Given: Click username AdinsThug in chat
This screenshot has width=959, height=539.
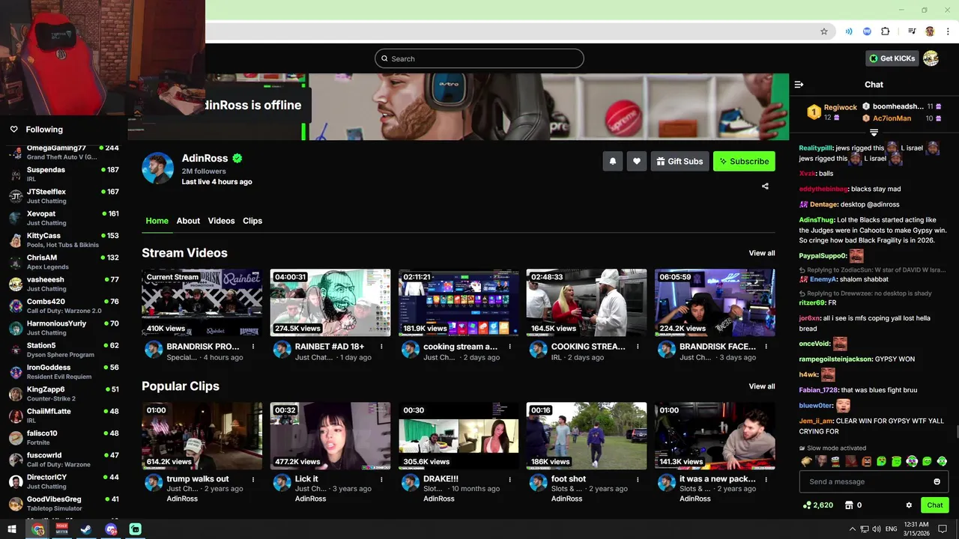Looking at the screenshot, I should (x=817, y=220).
